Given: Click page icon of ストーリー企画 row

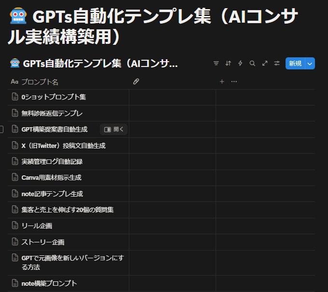Looking at the screenshot, I should [15, 242].
